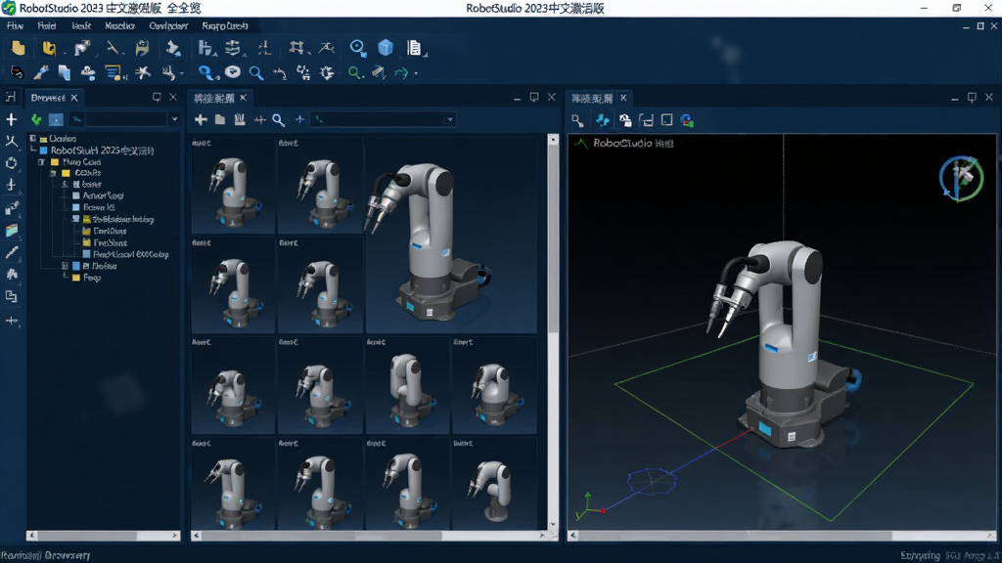Click the red arrow icon in second toolbar row
Viewport: 1002px width, 563px height.
(17, 72)
